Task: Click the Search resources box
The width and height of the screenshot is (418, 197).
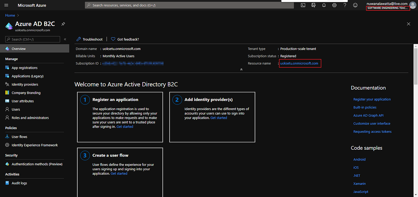Action: 189,5
